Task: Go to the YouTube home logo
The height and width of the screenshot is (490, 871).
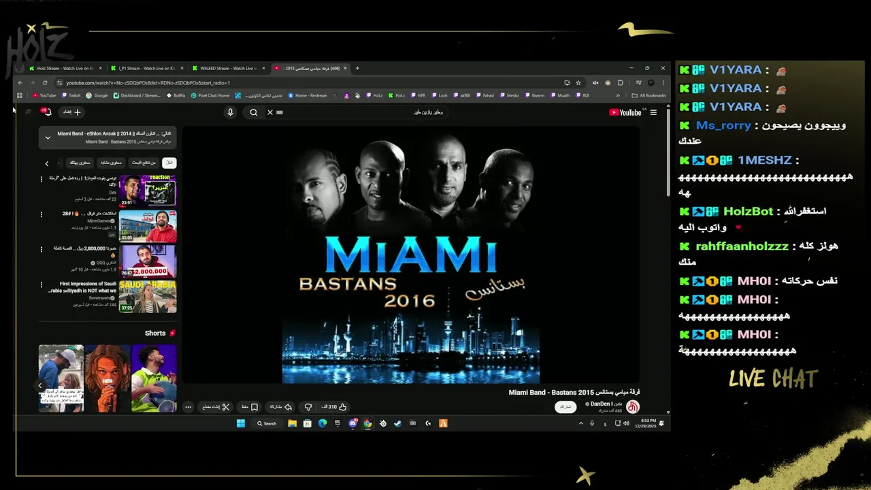Action: [625, 112]
